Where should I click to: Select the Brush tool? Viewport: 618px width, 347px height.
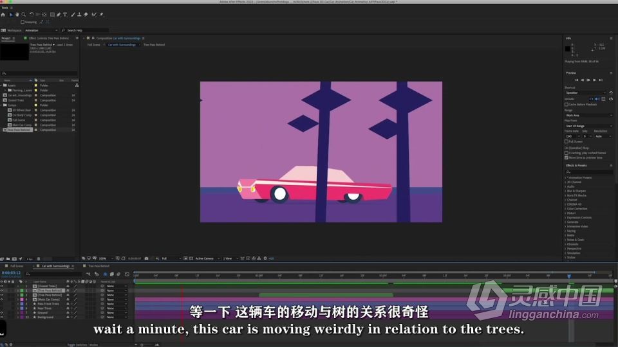click(x=73, y=15)
